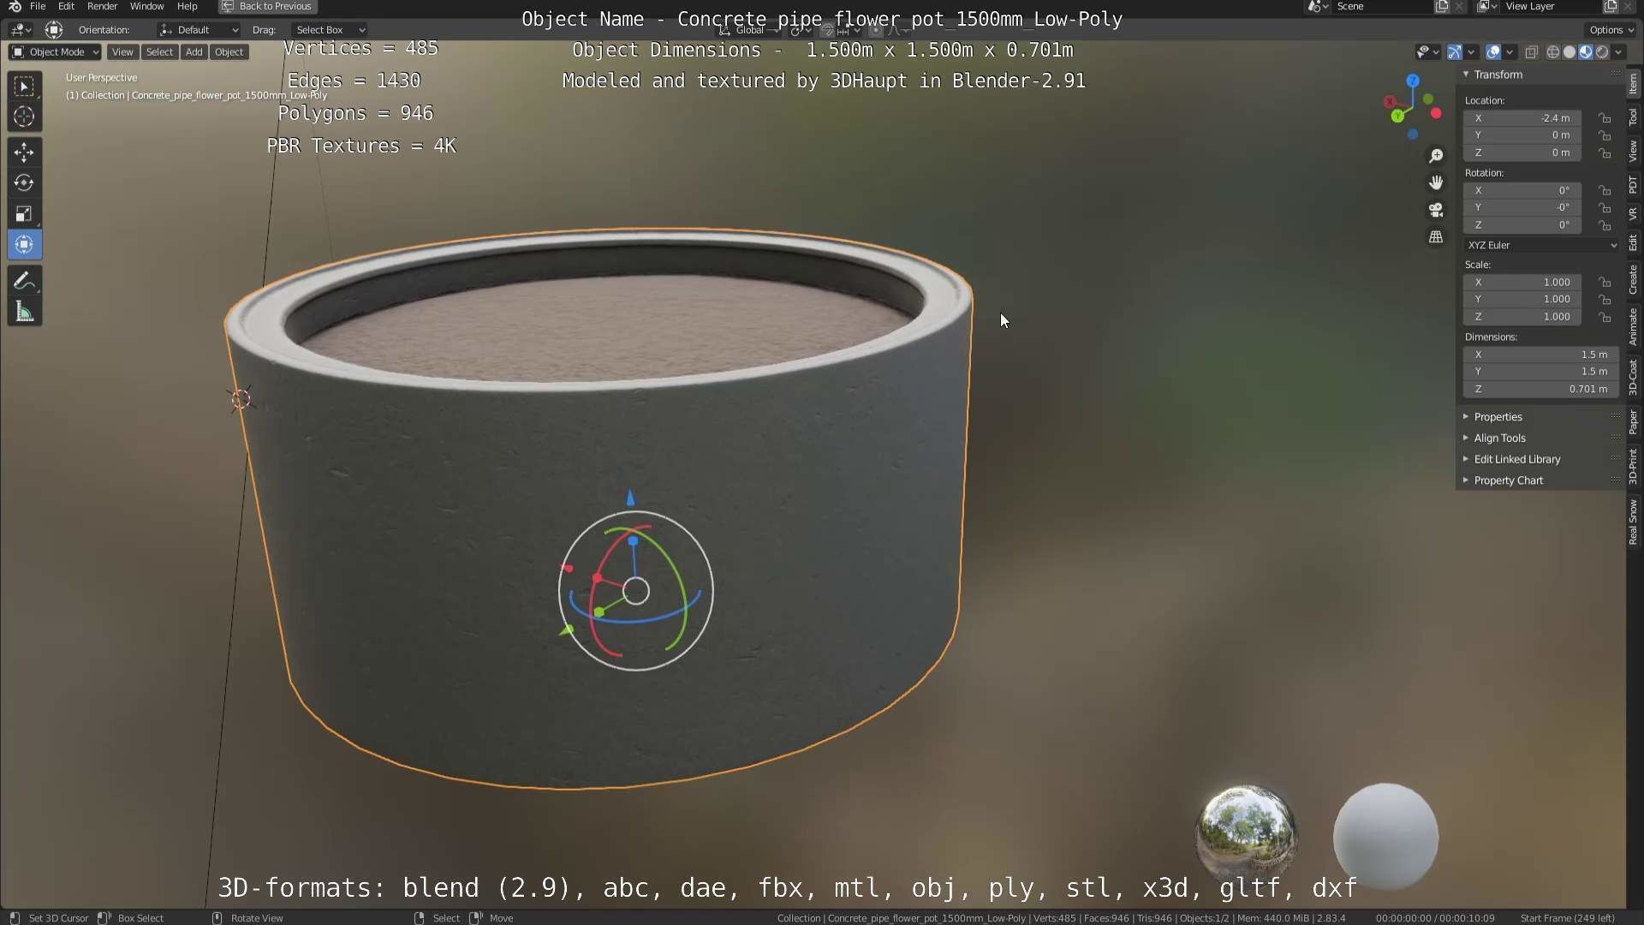The height and width of the screenshot is (925, 1644).
Task: Select the 3D Cursor tool
Action: (24, 116)
